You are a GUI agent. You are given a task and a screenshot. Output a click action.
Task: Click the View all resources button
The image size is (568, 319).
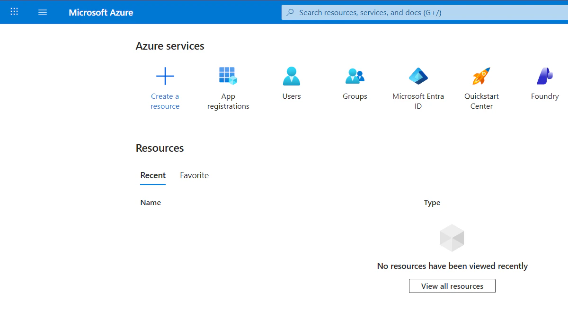452,286
